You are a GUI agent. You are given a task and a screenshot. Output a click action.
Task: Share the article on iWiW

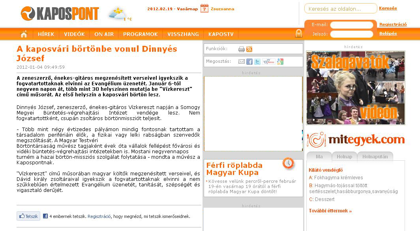269,62
